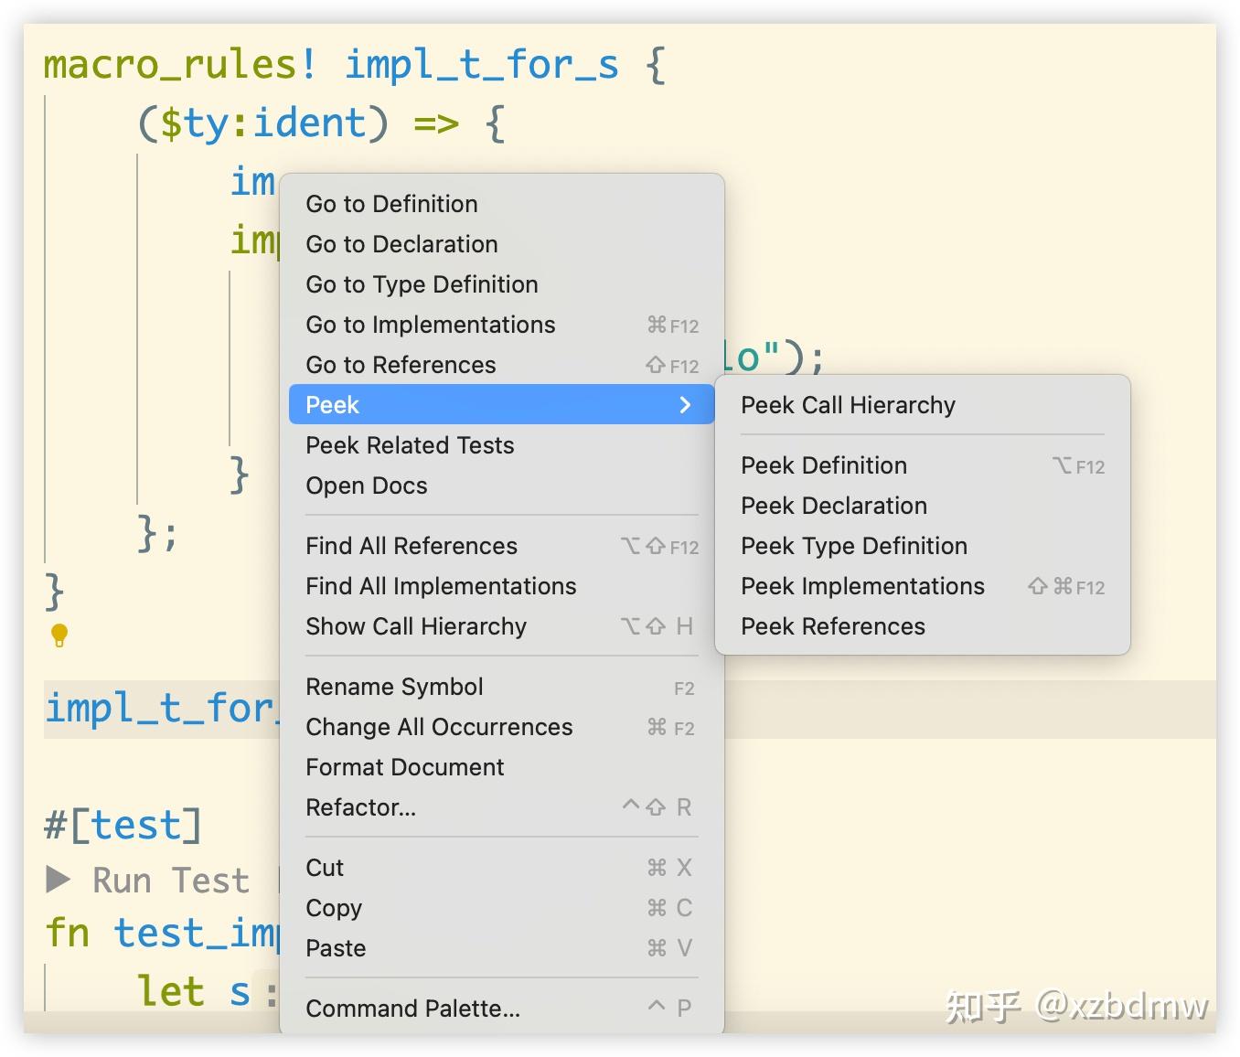
Task: Open the "Refactor..." menu entry
Action: tap(361, 807)
